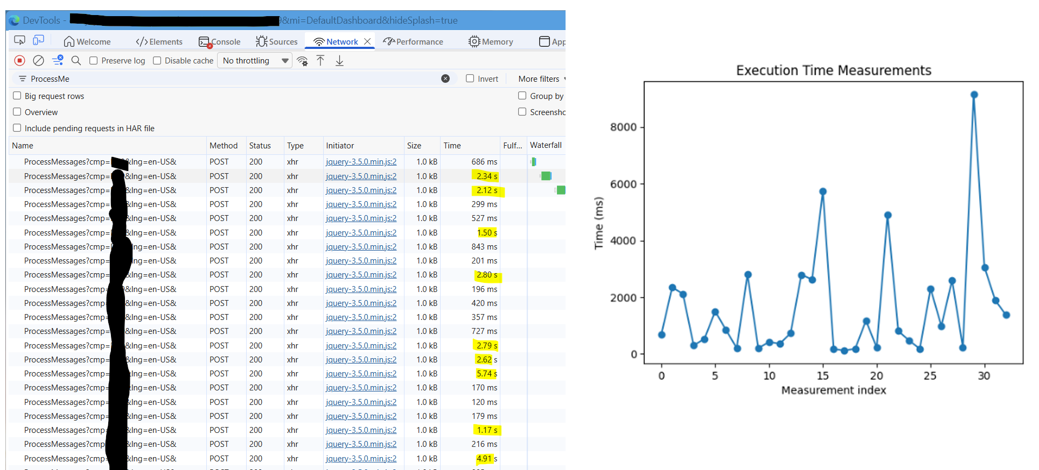The image size is (1039, 470).
Task: Enable Big request rows checkbox
Action: (x=17, y=96)
